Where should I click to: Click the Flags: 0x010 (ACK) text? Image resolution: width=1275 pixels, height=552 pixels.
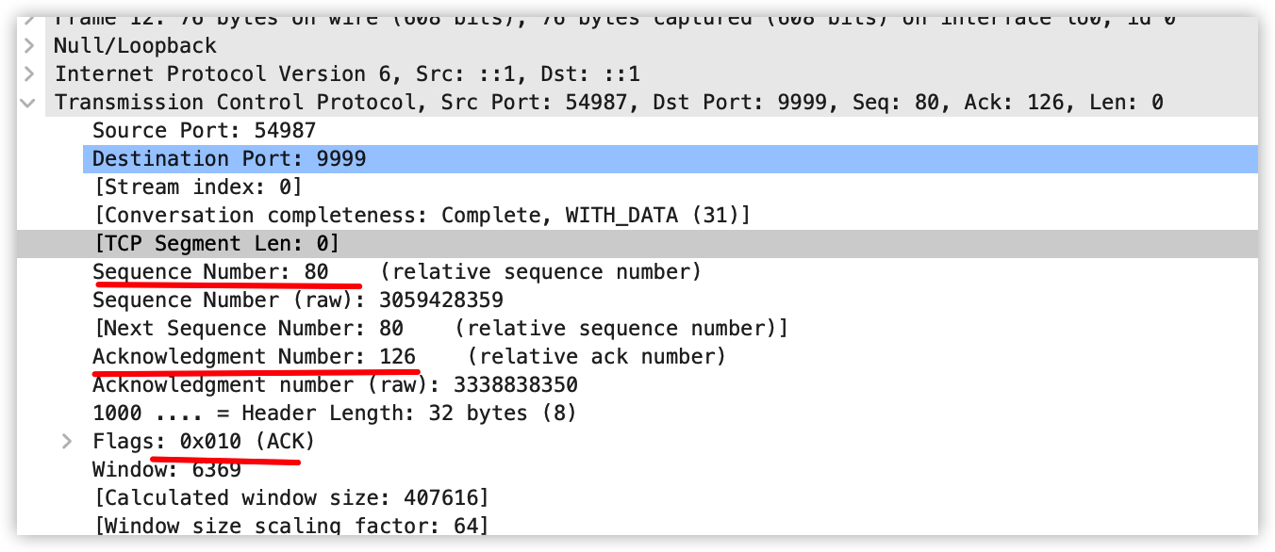(x=204, y=441)
